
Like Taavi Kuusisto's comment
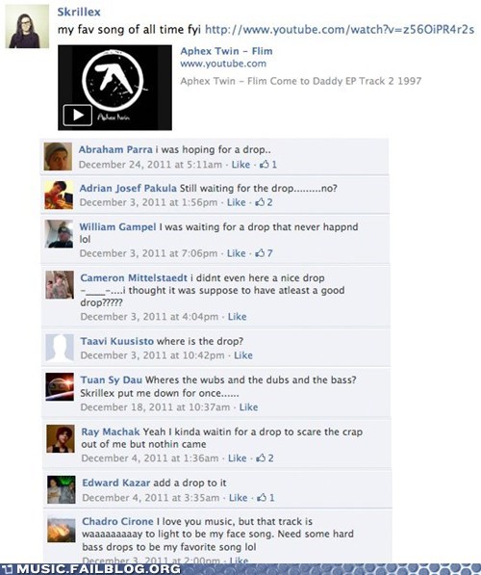(243, 355)
